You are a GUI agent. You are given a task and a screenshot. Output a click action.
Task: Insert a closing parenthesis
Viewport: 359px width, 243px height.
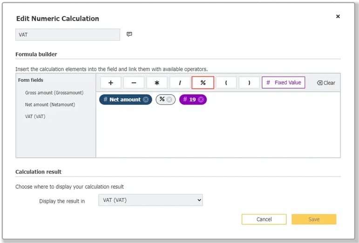point(249,83)
